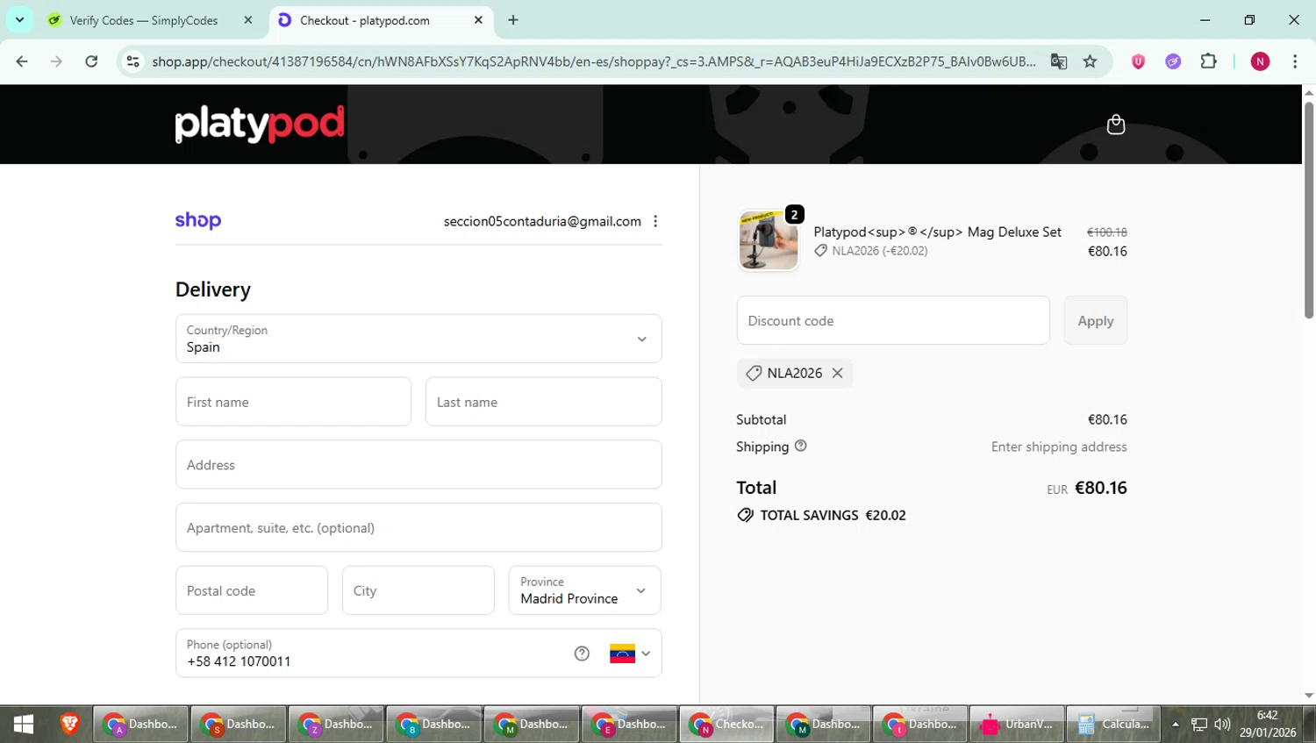Click the City field
The width and height of the screenshot is (1316, 743).
point(418,590)
